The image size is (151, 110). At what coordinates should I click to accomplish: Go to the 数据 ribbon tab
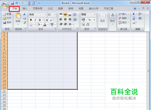click(60, 8)
